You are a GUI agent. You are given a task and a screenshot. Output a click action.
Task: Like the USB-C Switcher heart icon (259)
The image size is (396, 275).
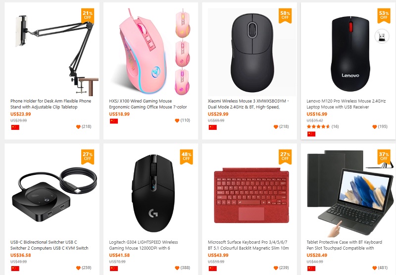pos(78,268)
